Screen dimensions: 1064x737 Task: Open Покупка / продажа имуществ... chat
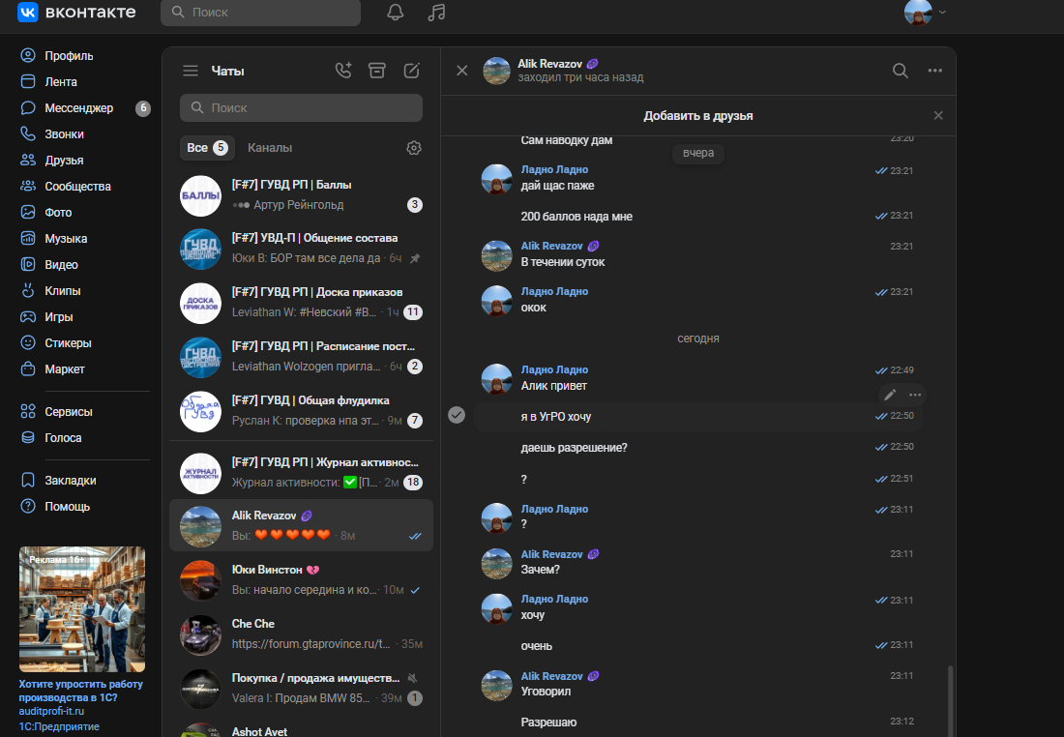(301, 689)
